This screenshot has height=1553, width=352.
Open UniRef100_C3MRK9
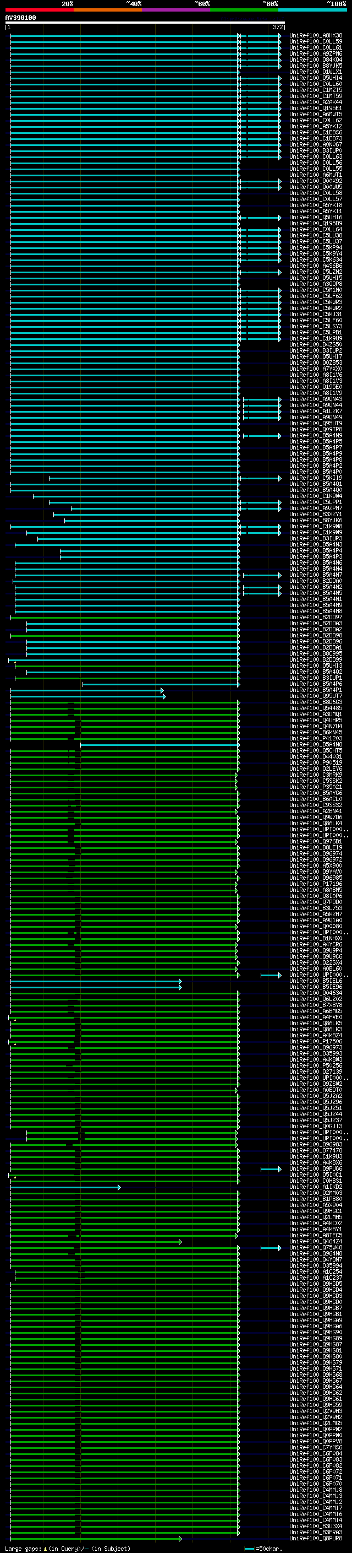pos(316,775)
